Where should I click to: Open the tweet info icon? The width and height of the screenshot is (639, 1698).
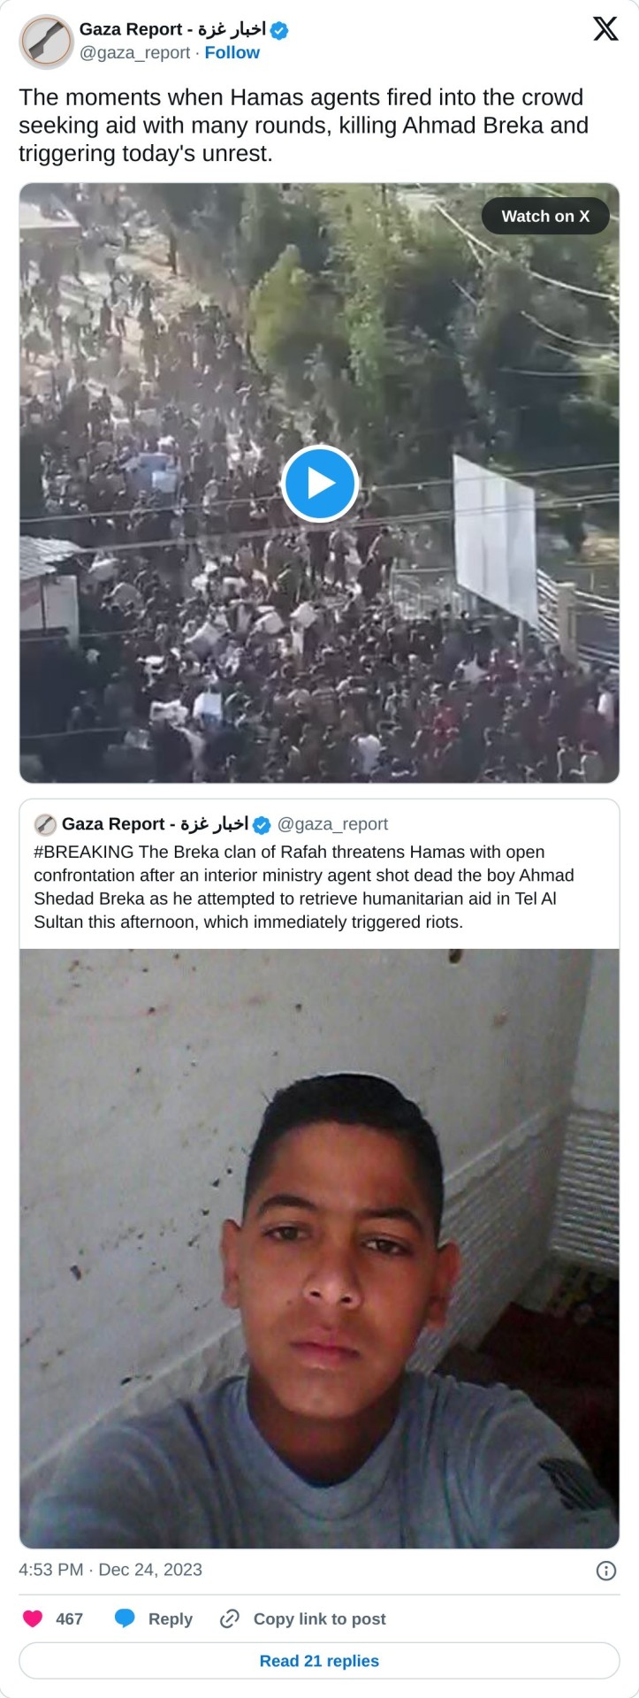pyautogui.click(x=606, y=1571)
